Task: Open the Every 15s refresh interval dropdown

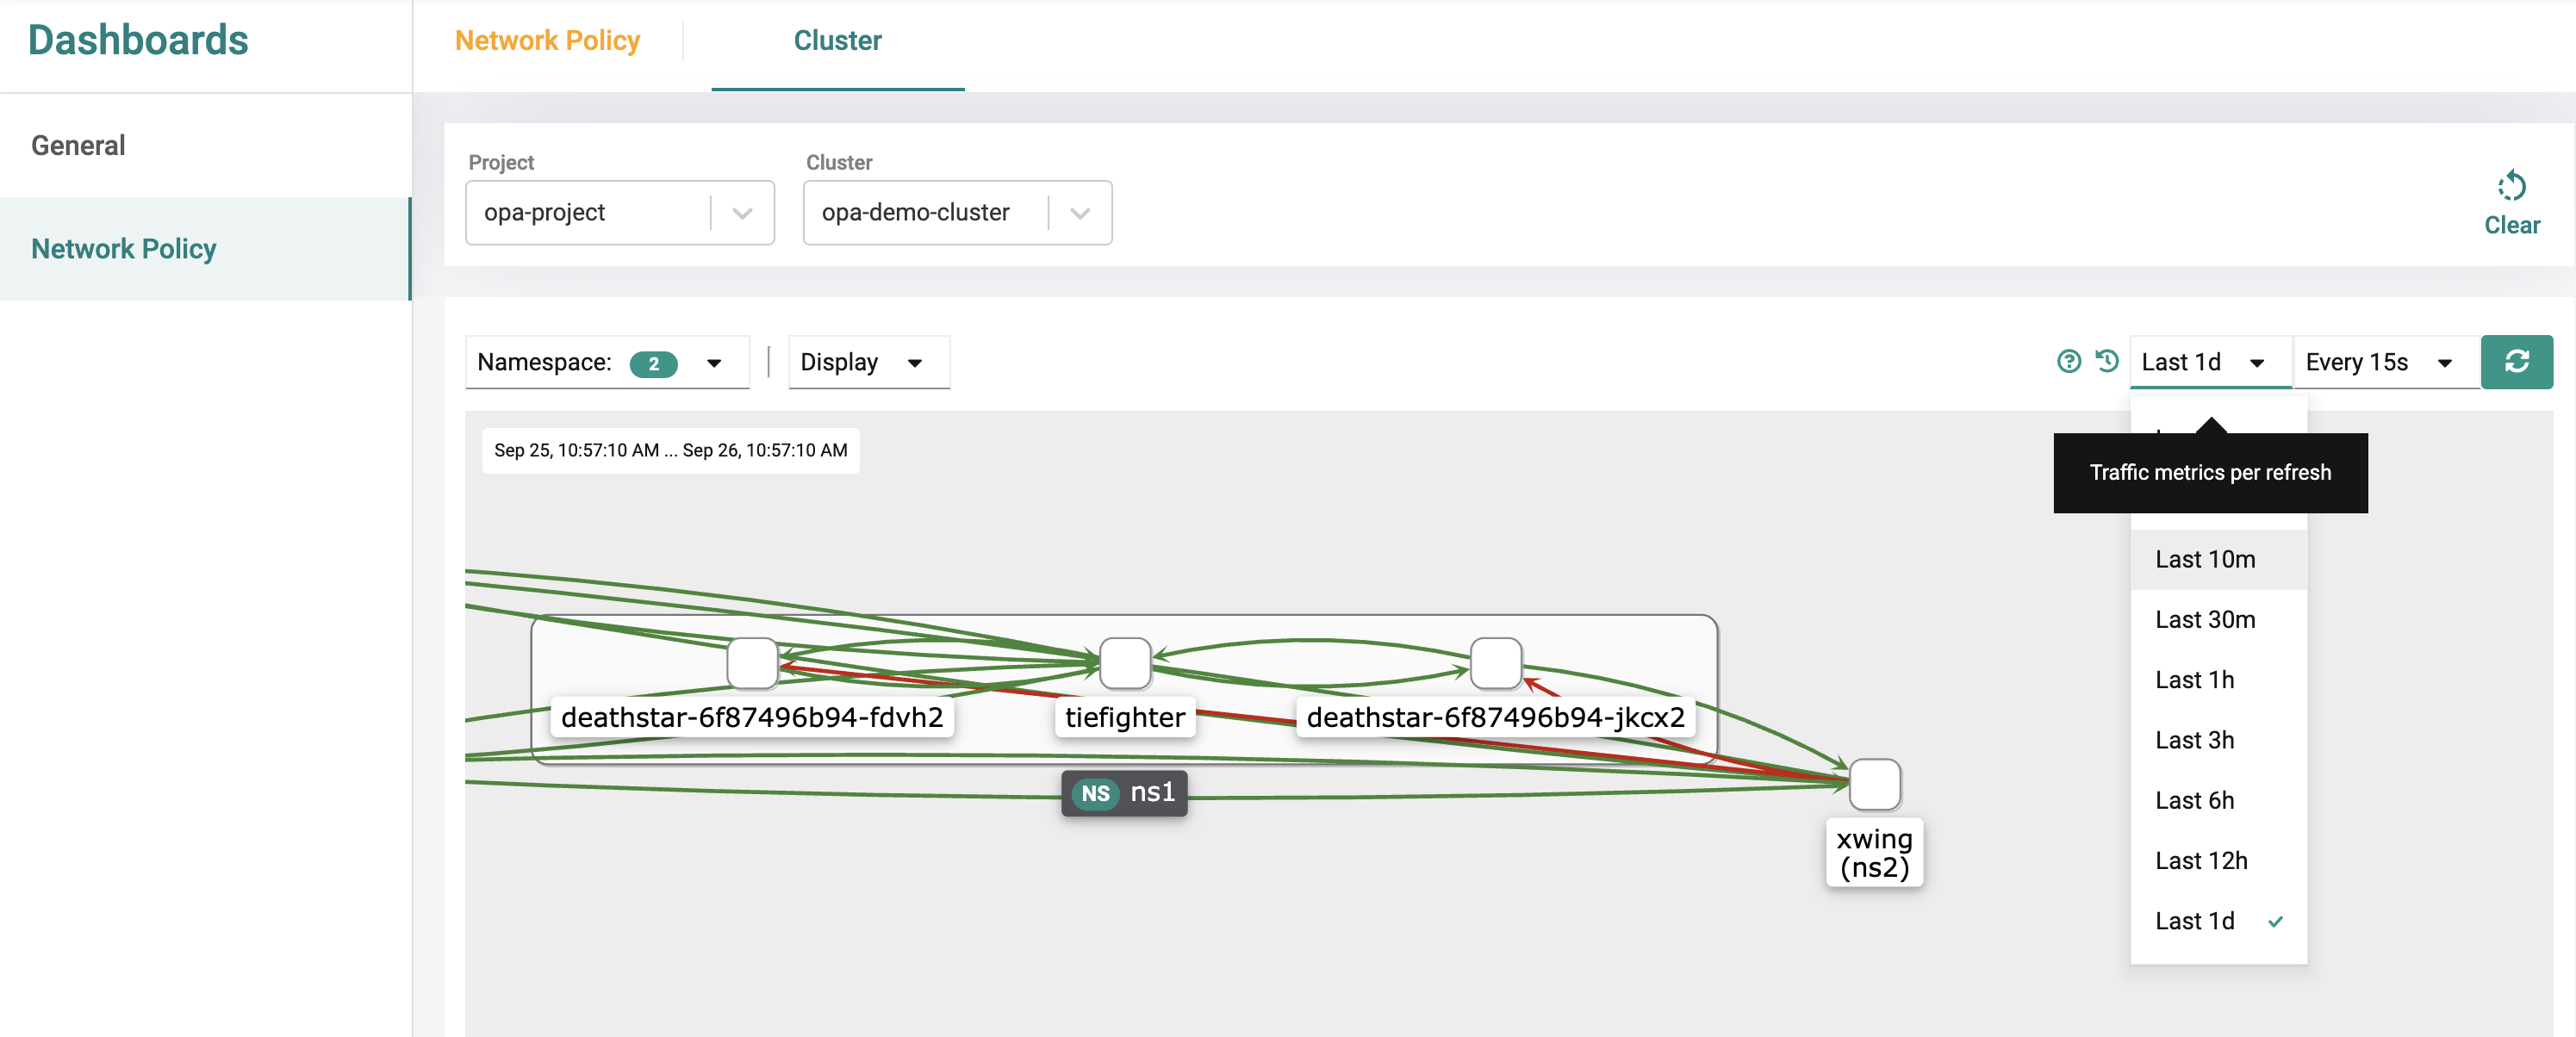Action: pyautogui.click(x=2384, y=362)
